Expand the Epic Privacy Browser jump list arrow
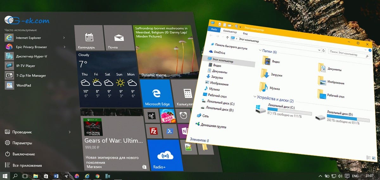 pyautogui.click(x=64, y=47)
